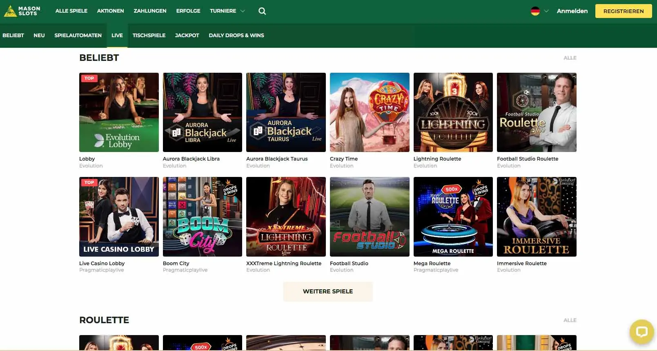This screenshot has height=351, width=657.
Task: Select the Tischspiele category tab
Action: (149, 36)
